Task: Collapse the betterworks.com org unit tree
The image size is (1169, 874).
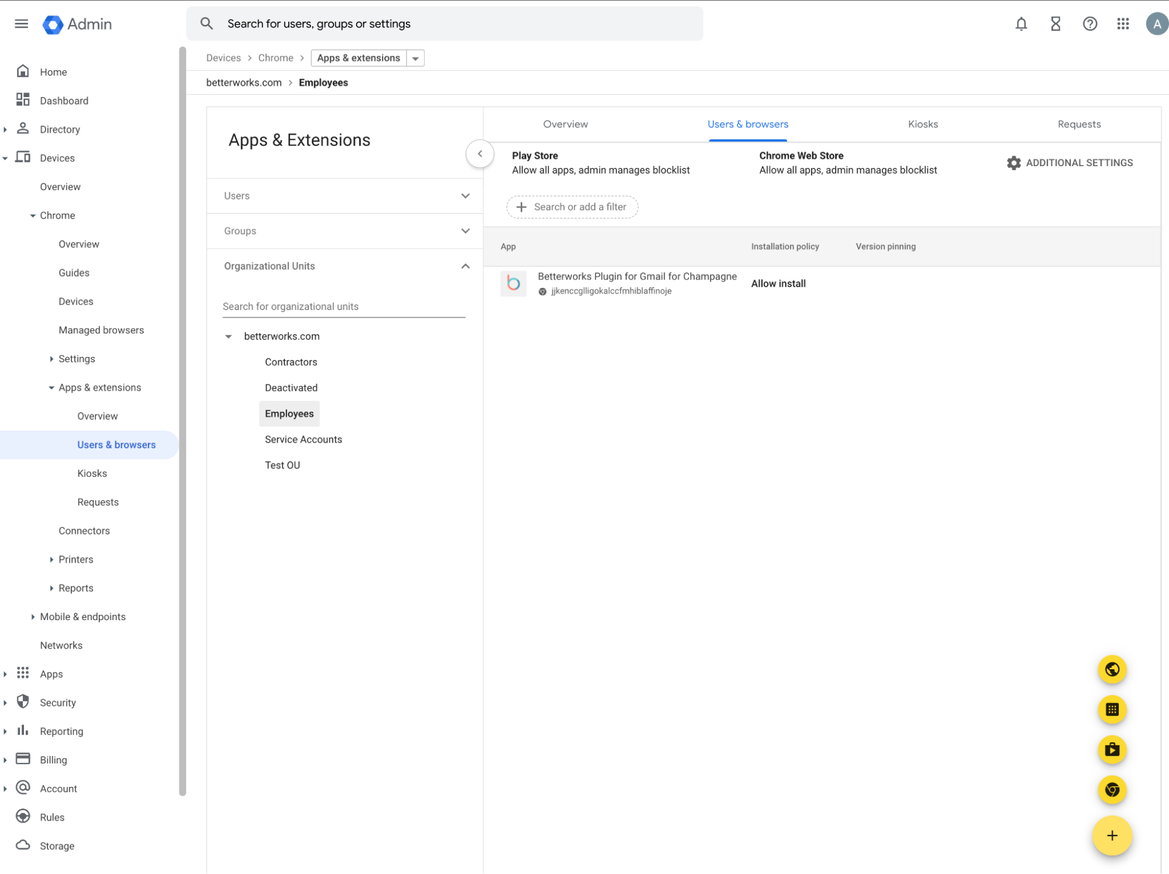Action: pyautogui.click(x=229, y=336)
